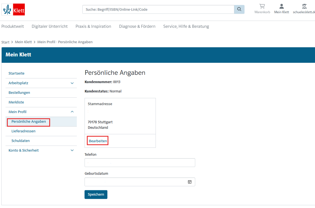Click Bearbeiten under Stammadresse
The height and width of the screenshot is (208, 315).
click(x=98, y=141)
